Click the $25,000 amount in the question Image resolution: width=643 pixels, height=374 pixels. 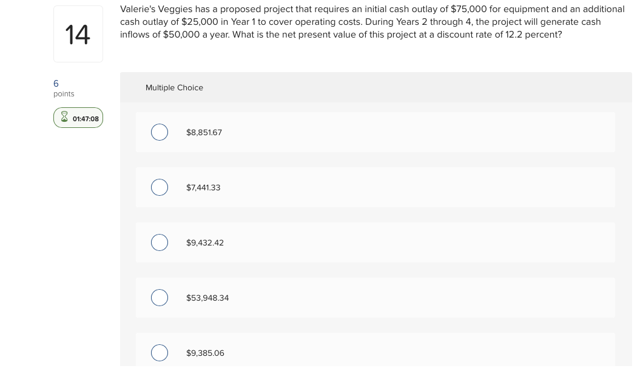(200, 22)
